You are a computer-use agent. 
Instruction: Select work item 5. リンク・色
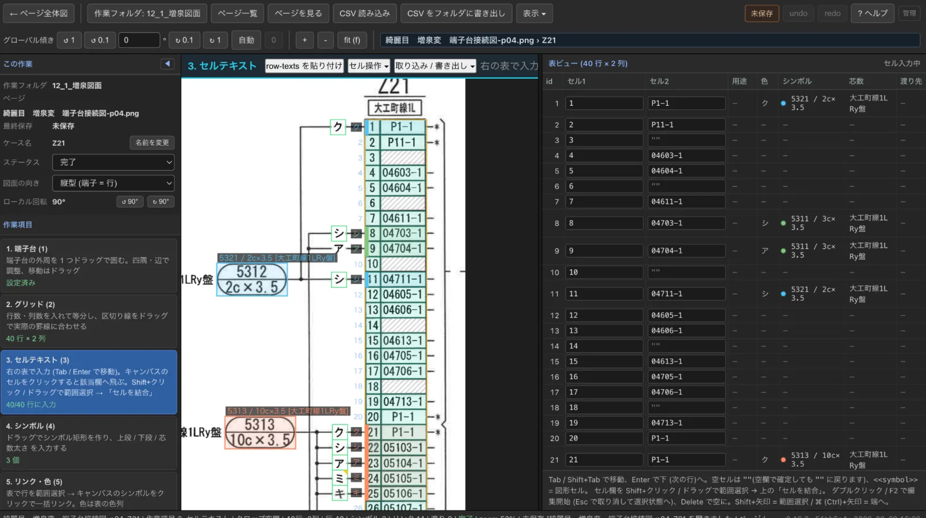[89, 492]
